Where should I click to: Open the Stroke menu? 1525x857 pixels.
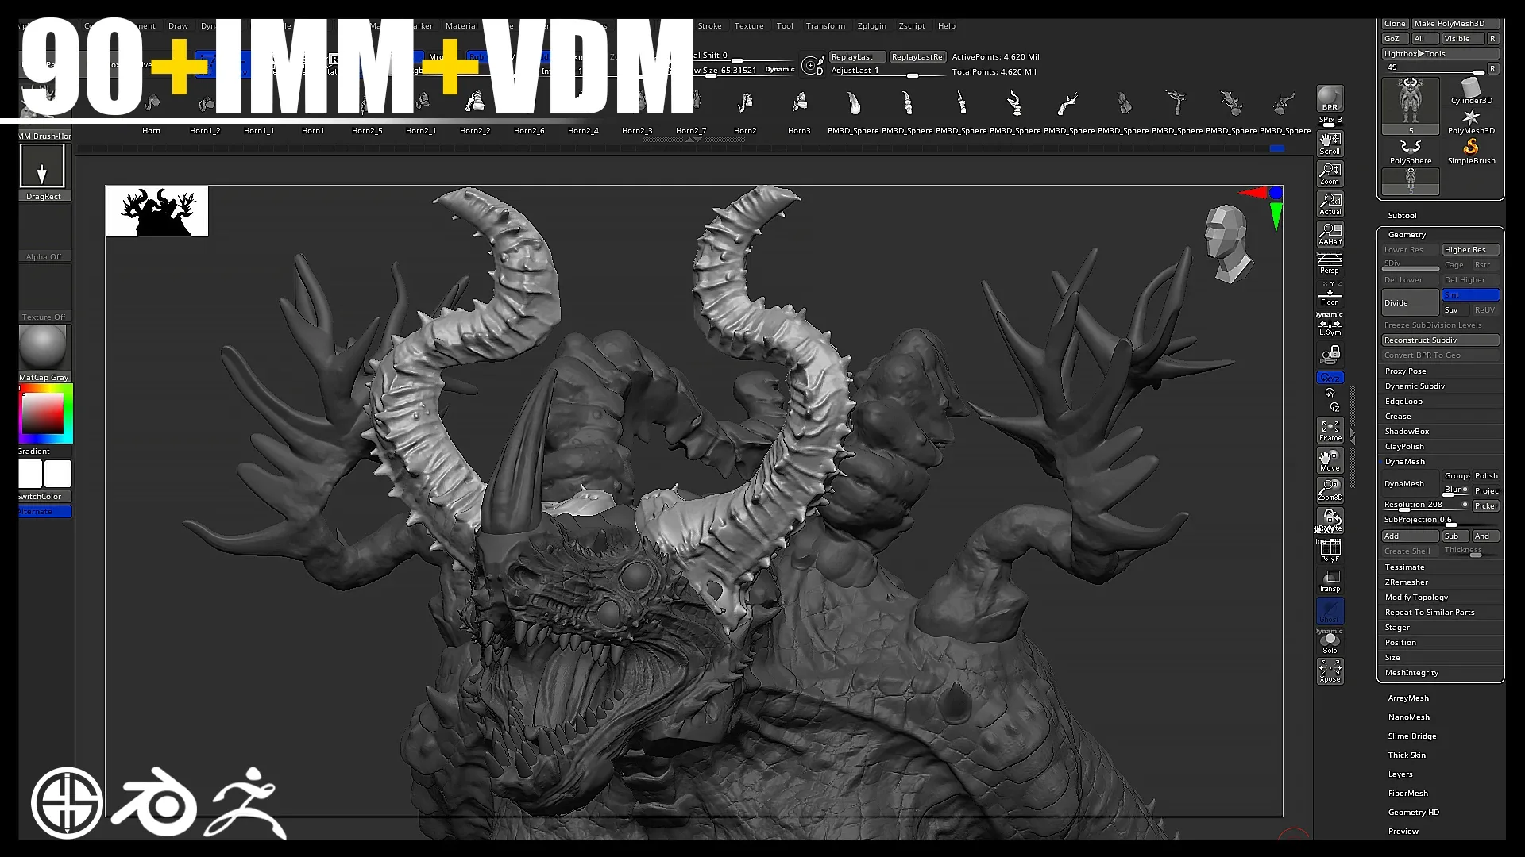[709, 26]
